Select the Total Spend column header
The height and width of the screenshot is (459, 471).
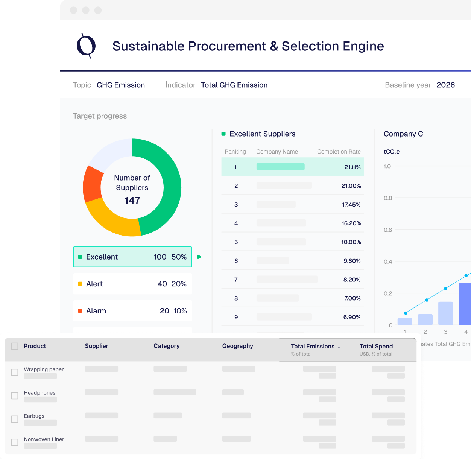click(x=376, y=346)
